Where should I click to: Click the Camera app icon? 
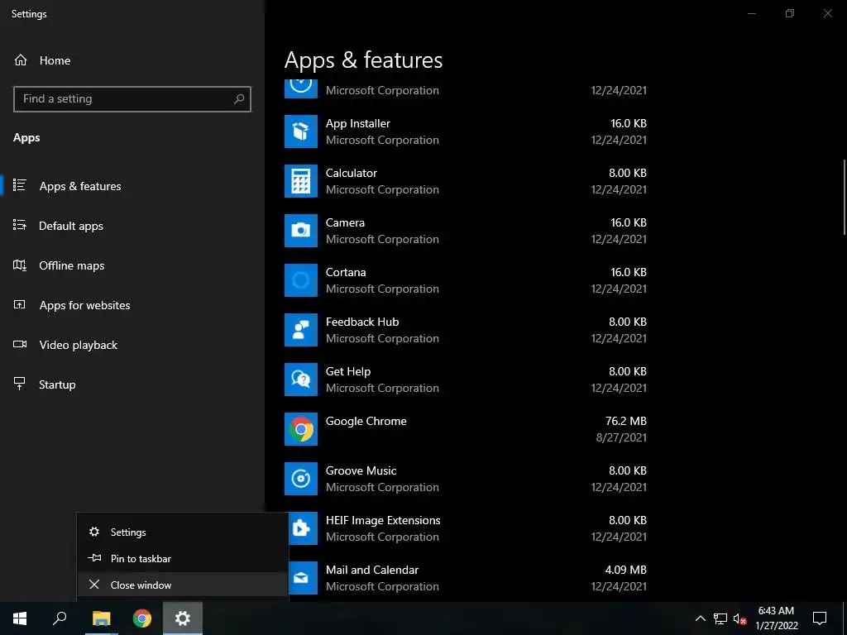click(301, 231)
